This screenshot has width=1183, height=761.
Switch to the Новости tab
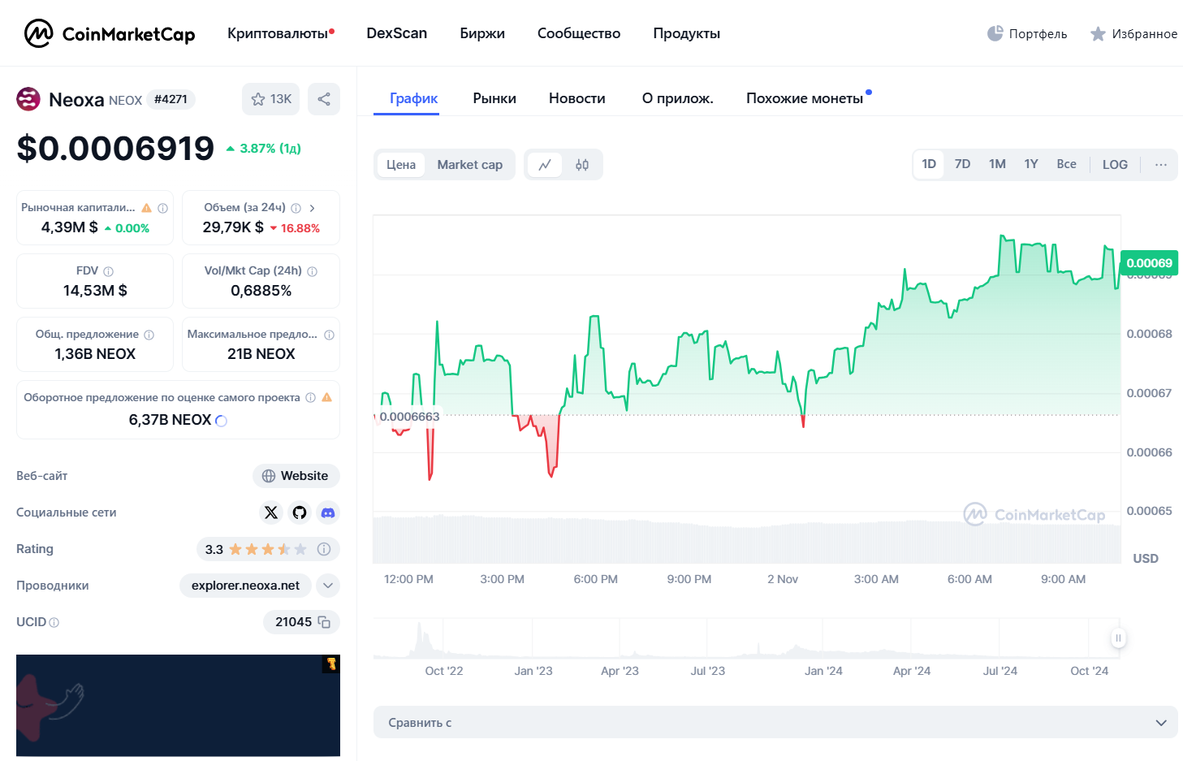click(577, 98)
